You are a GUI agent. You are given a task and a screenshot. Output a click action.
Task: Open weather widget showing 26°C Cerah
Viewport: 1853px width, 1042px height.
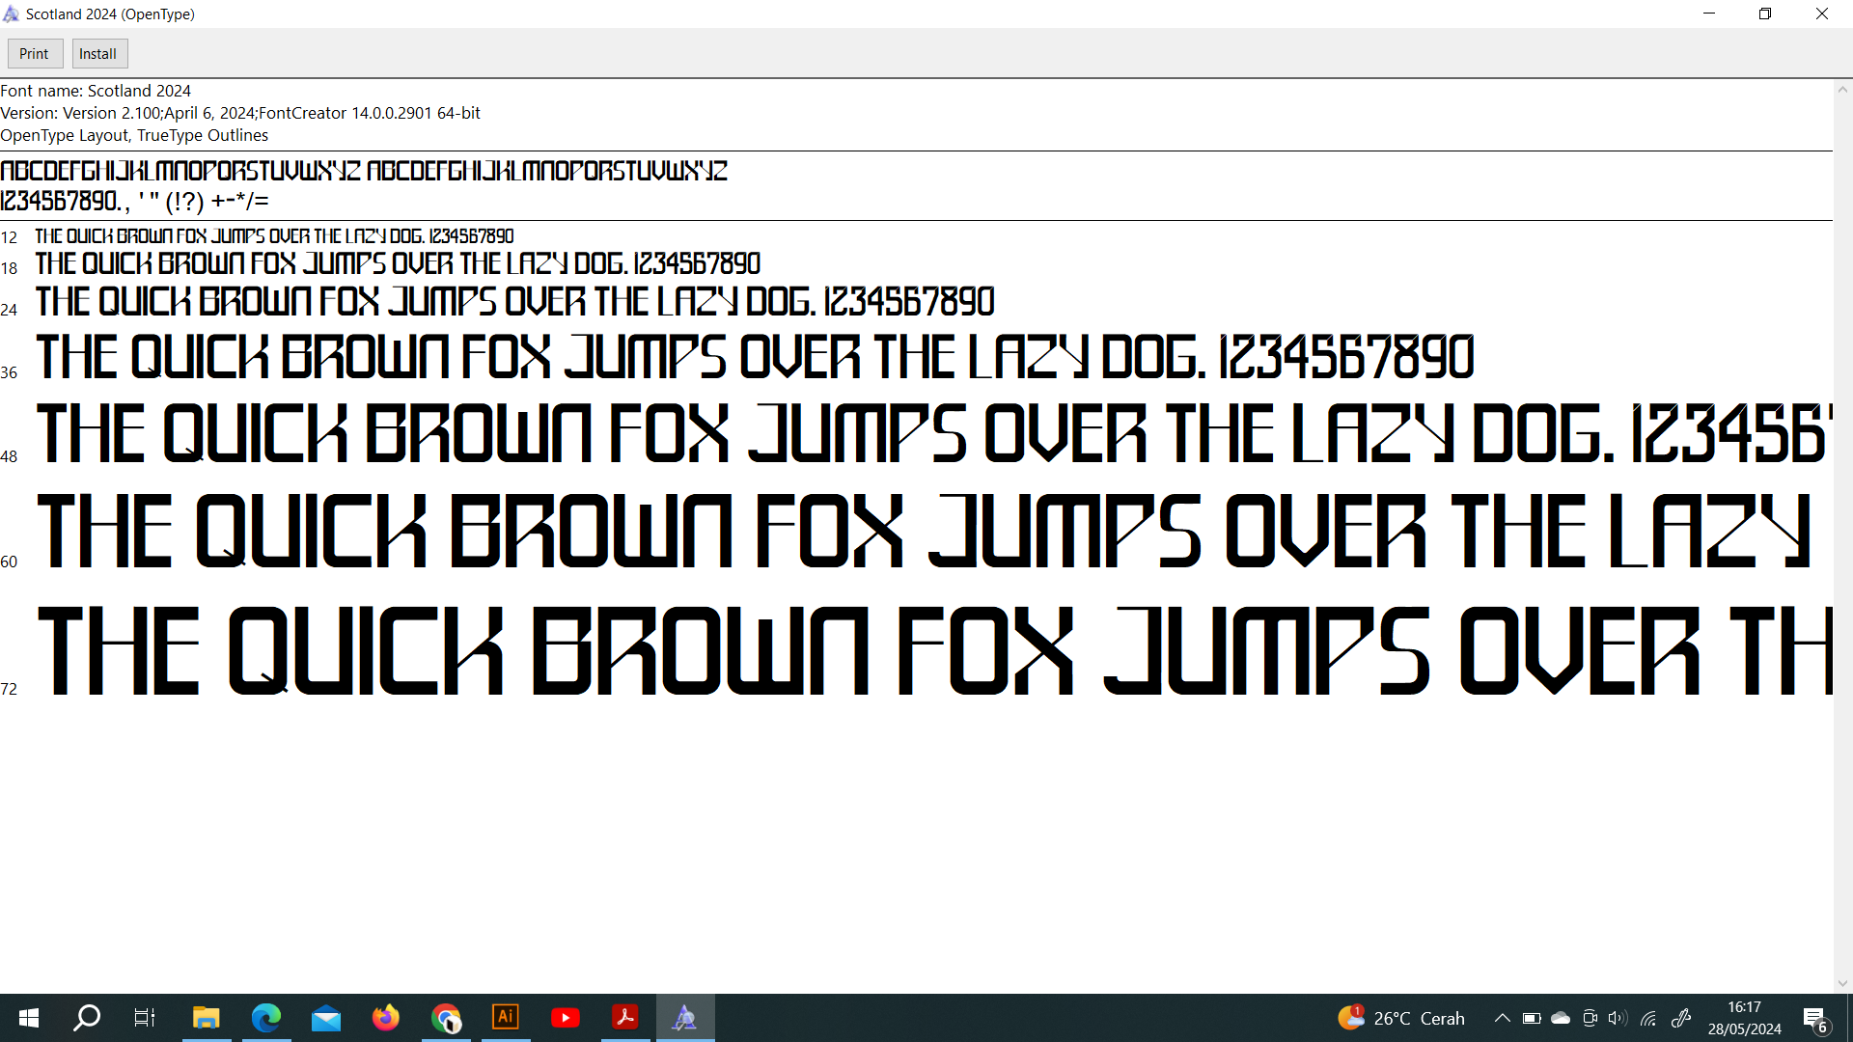tap(1401, 1018)
